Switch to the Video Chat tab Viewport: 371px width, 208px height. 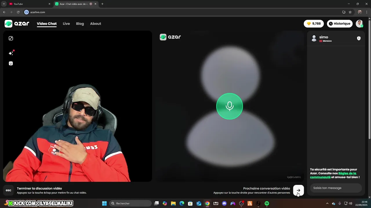coord(47,24)
